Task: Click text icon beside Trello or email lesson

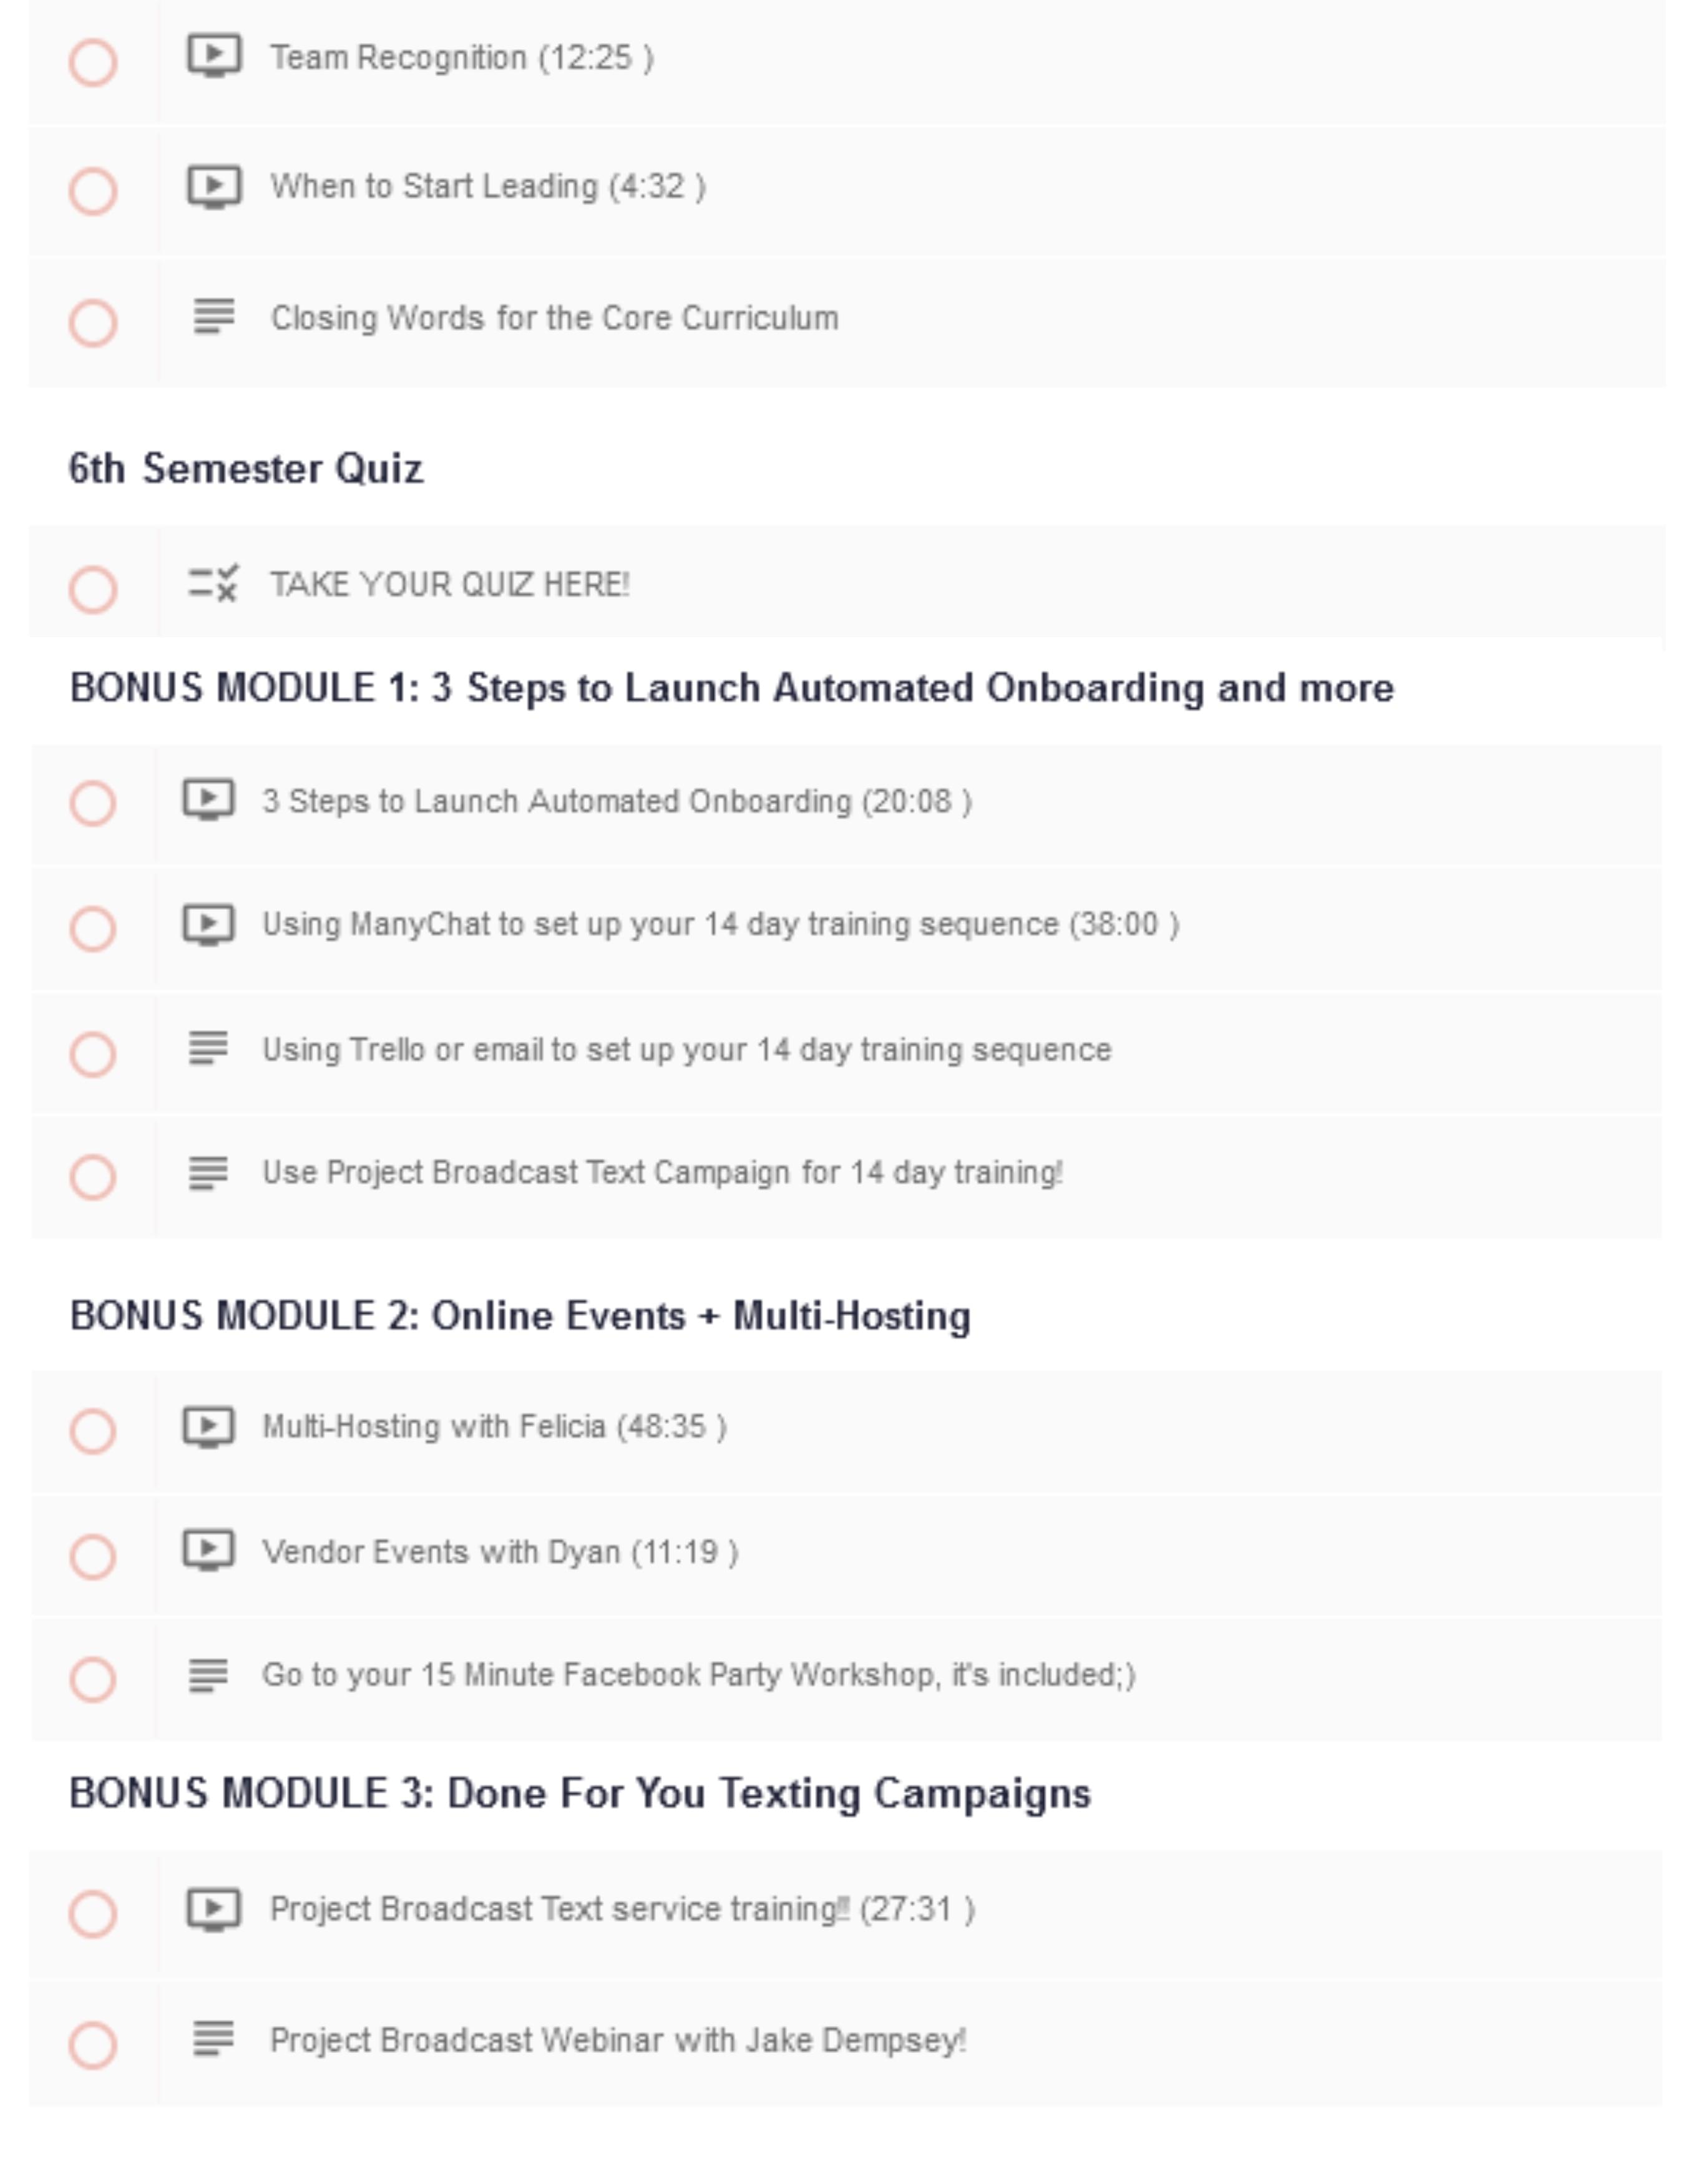Action: coord(208,1049)
